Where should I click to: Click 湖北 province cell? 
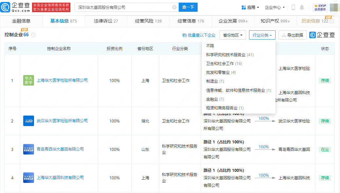pyautogui.click(x=145, y=121)
